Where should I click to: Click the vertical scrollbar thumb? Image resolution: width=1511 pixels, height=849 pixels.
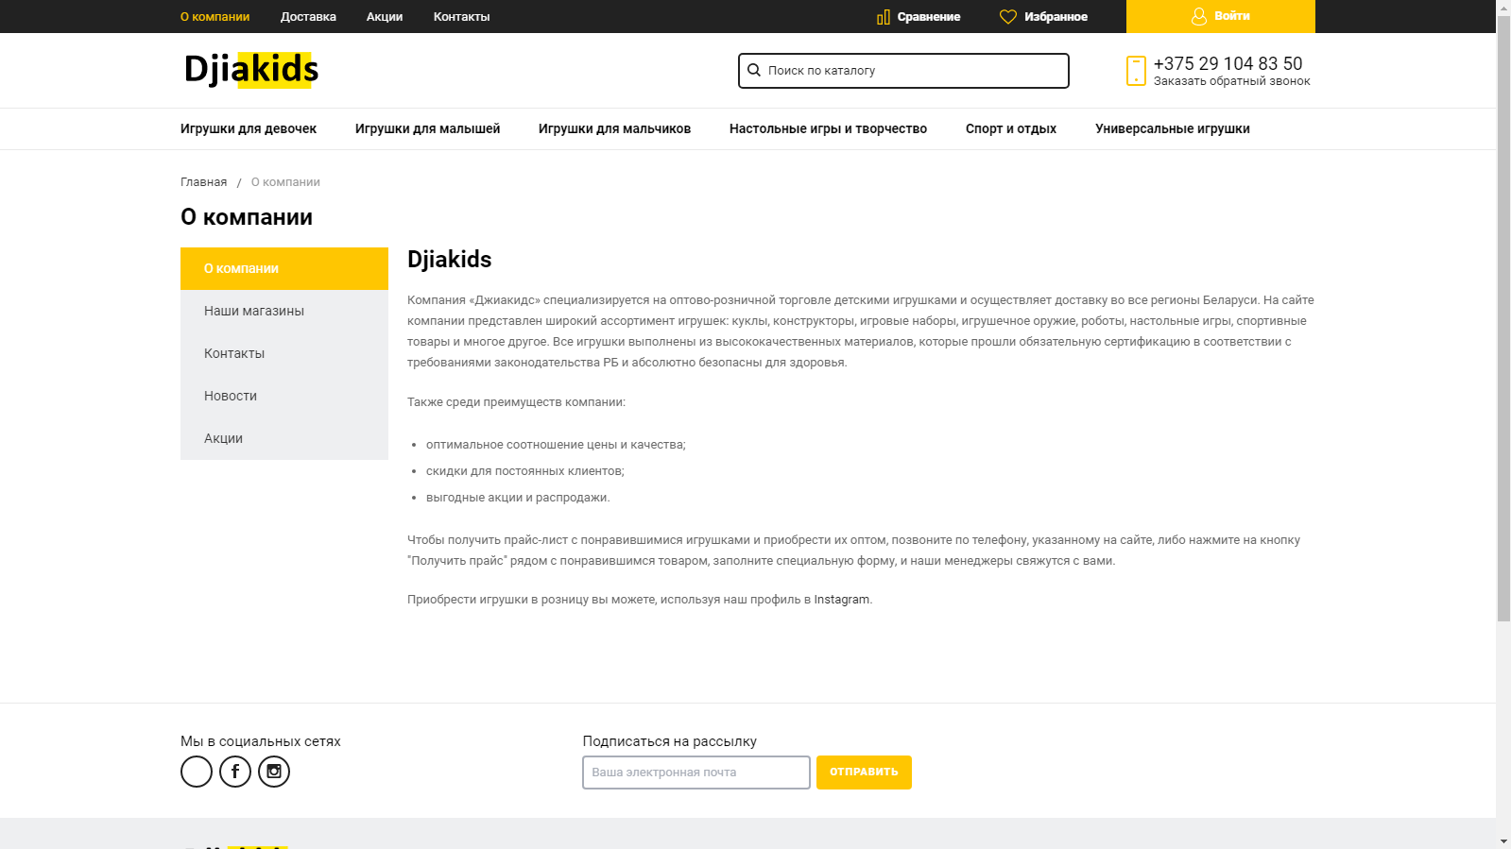[1503, 318]
